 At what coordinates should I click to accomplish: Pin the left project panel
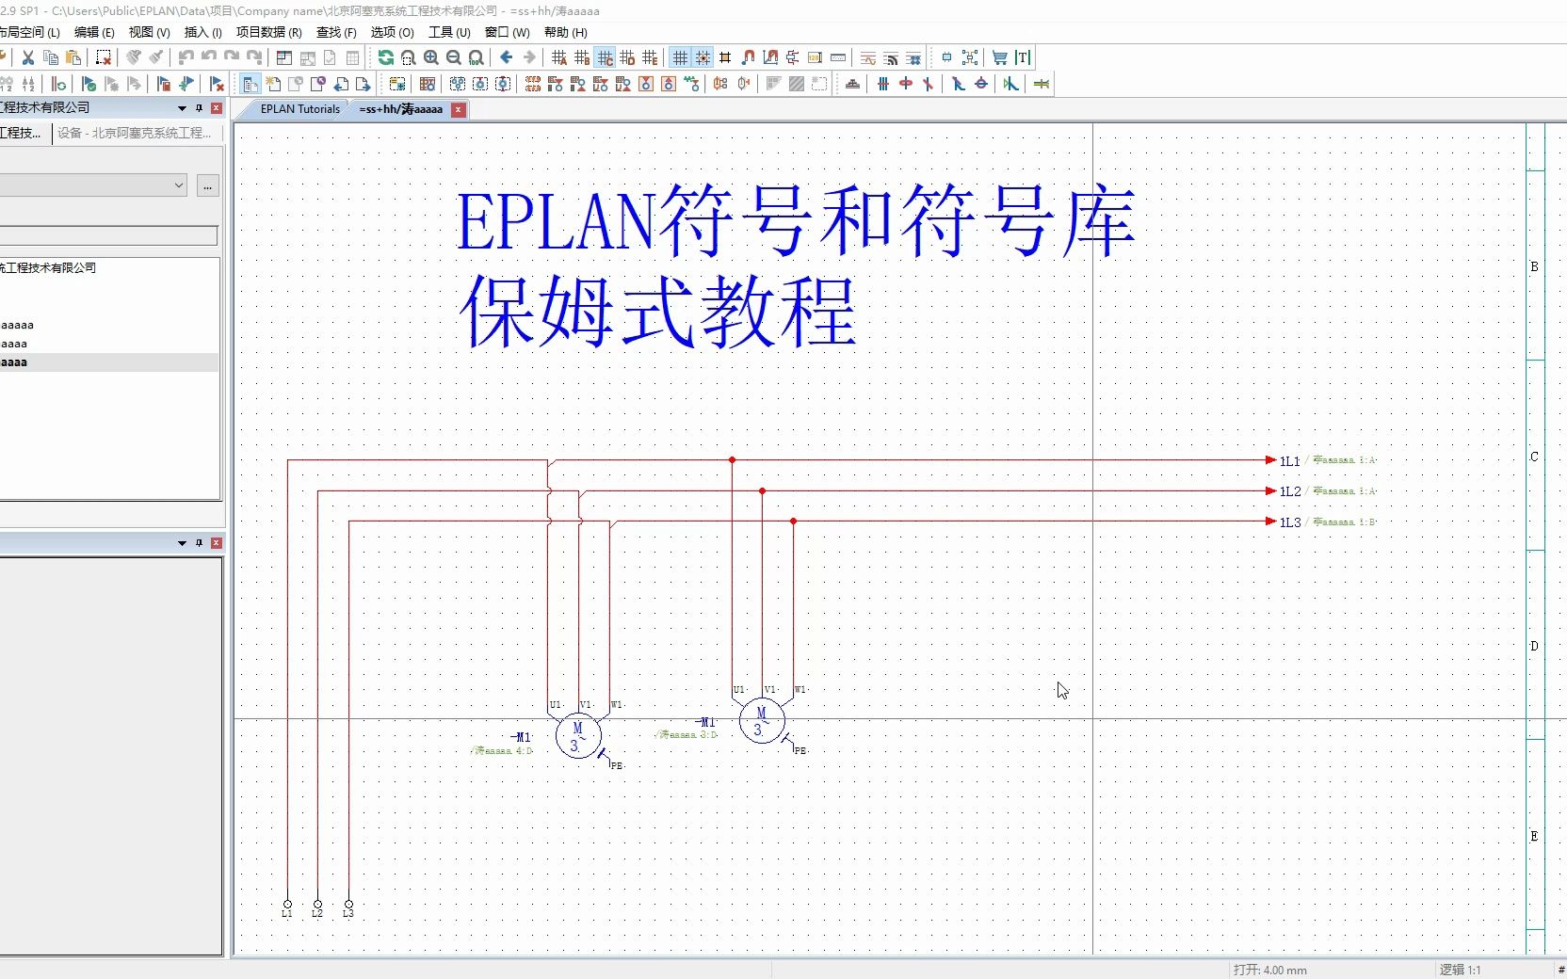coord(198,108)
